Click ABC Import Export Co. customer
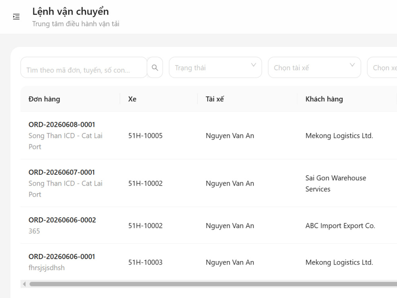The image size is (397, 298). point(340,226)
